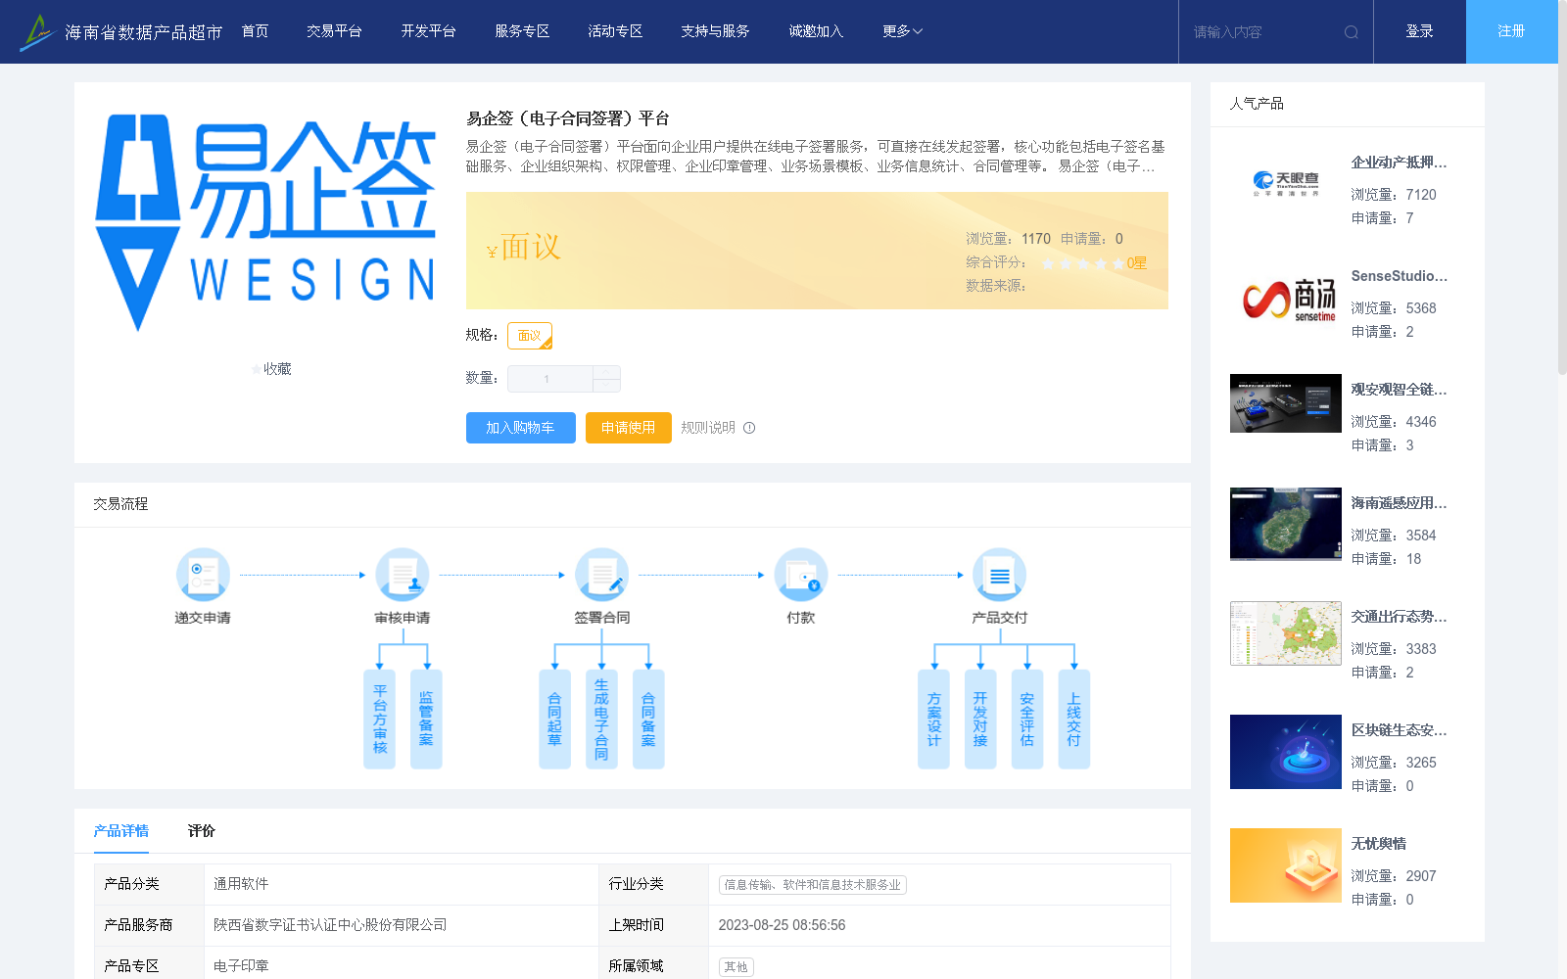Viewport: 1567px width, 979px height.
Task: Click the 天眼查 product logo
Action: pos(1286,183)
